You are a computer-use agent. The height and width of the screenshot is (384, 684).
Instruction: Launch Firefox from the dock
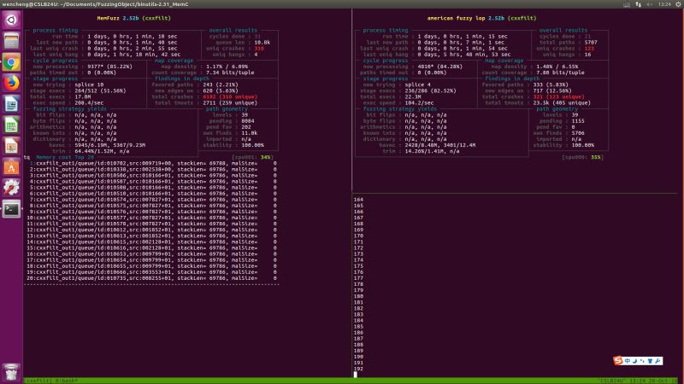(11, 83)
